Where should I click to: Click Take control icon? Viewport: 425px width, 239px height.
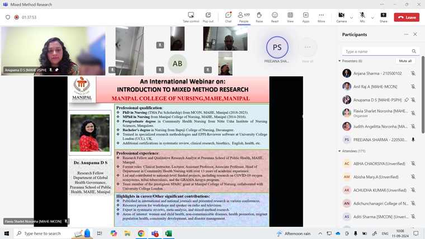point(191,17)
